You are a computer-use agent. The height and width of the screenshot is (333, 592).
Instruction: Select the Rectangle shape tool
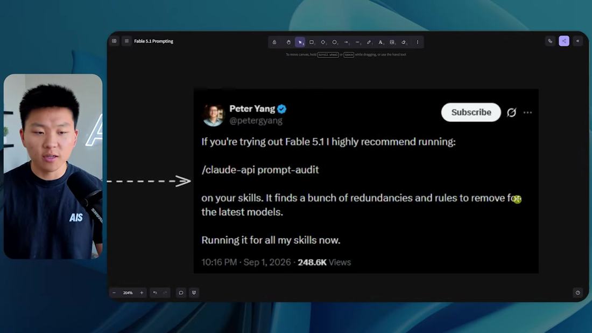coord(312,42)
